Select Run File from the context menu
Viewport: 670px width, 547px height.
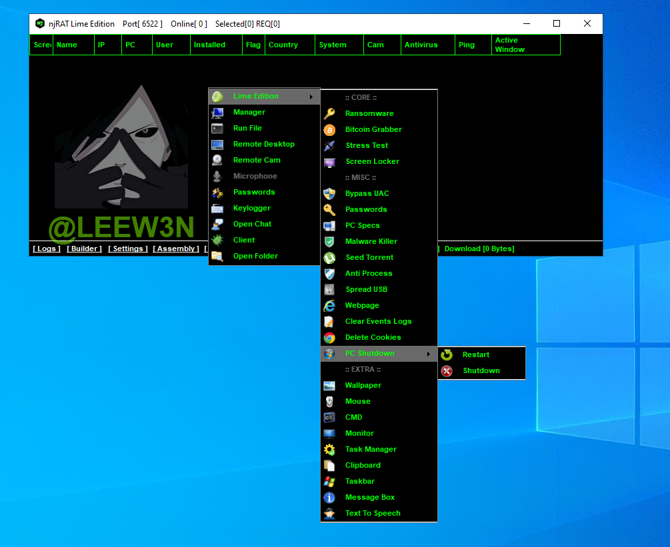tap(247, 128)
